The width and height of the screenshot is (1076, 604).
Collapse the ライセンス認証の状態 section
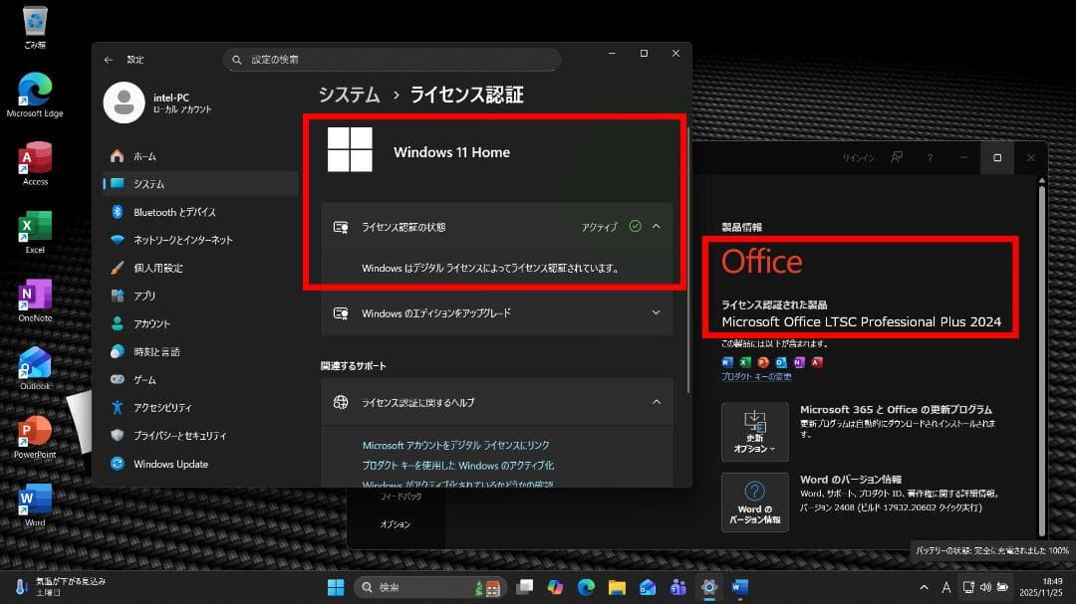[656, 227]
